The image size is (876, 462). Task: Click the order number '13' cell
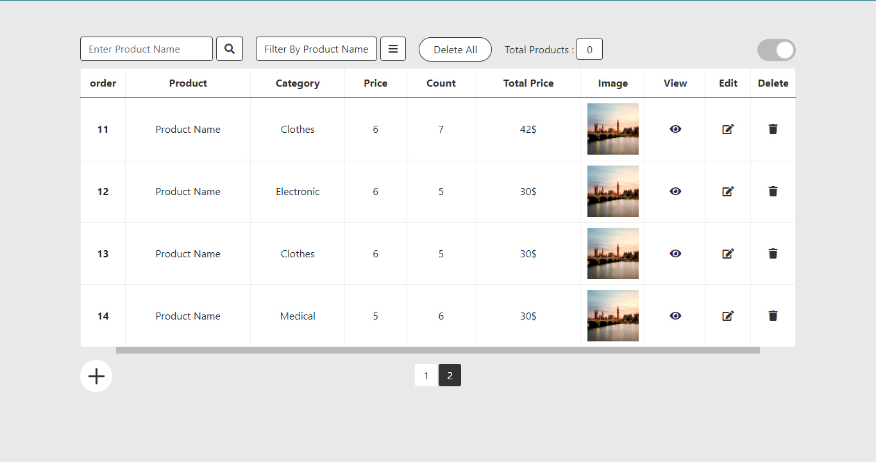point(103,253)
